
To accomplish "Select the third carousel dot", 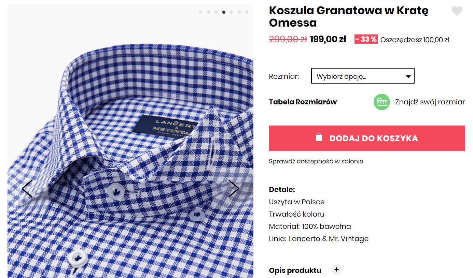I will pos(216,12).
